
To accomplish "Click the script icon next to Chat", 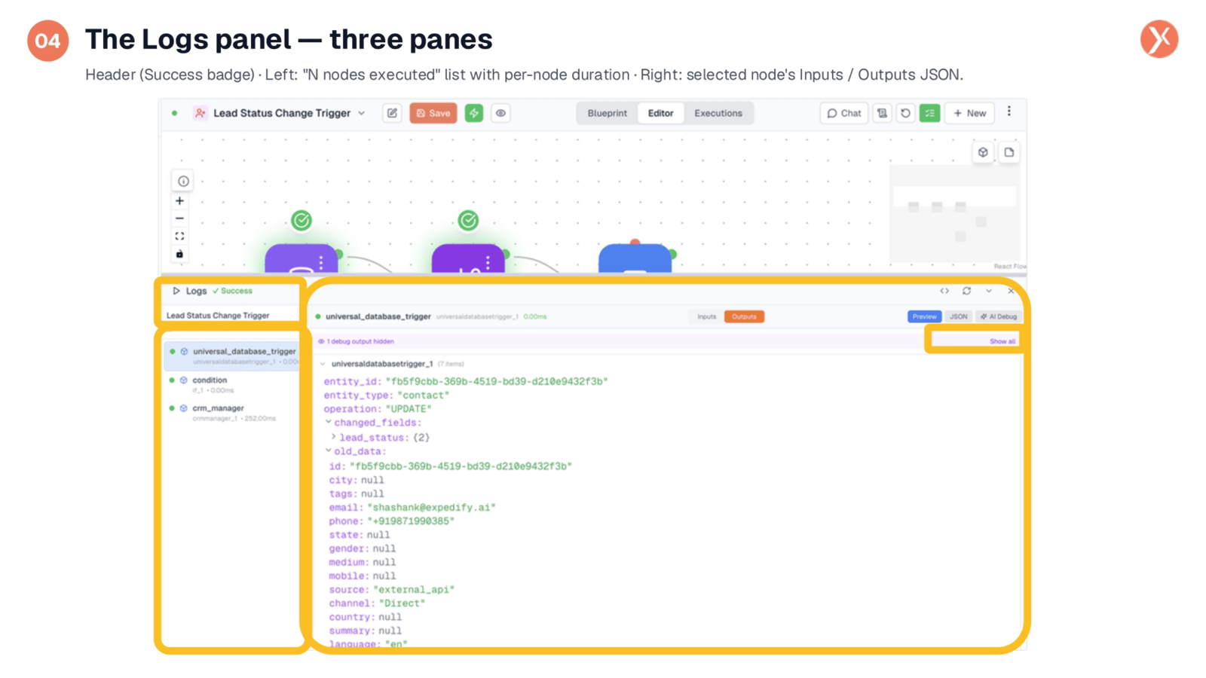I will (x=882, y=113).
